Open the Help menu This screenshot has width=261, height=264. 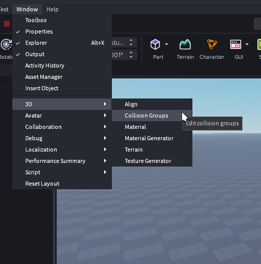click(53, 9)
